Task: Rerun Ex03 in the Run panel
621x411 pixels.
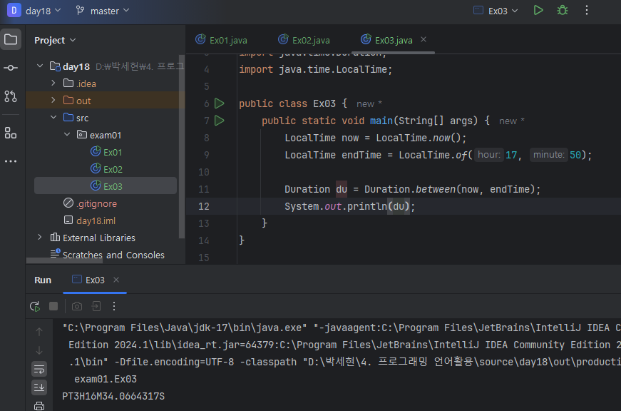Action: [34, 306]
